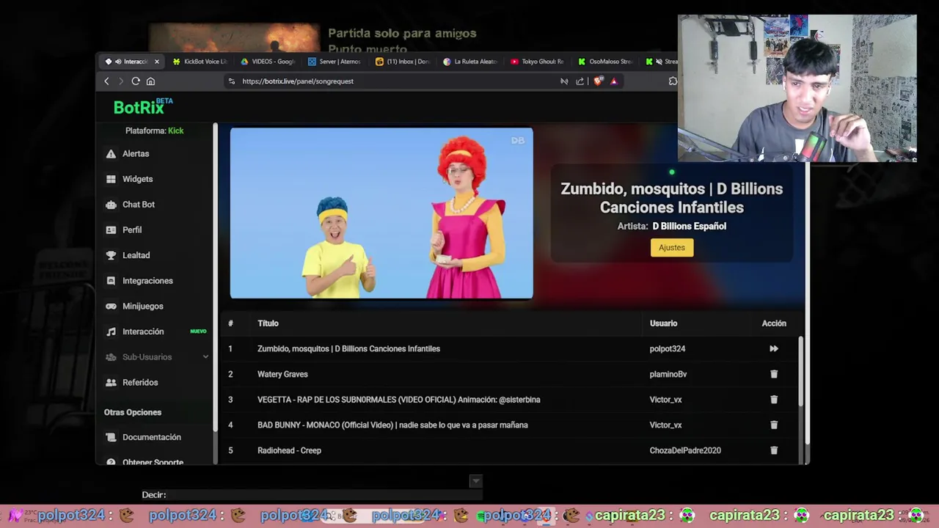Click the Integraciones icon
The image size is (939, 528).
pyautogui.click(x=111, y=281)
